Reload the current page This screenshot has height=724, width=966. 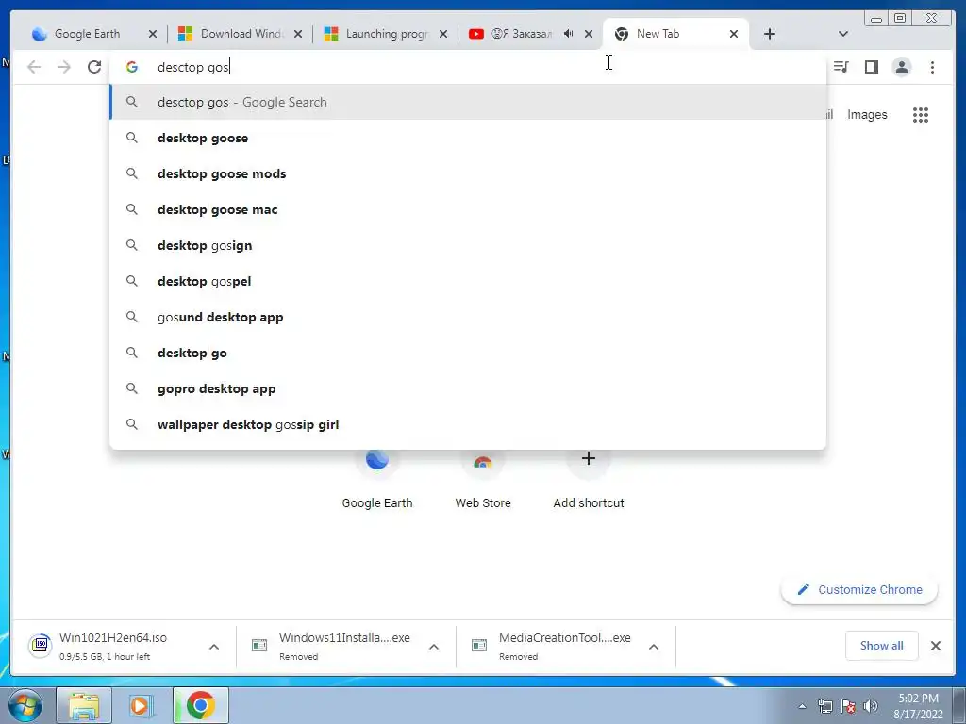(x=93, y=67)
